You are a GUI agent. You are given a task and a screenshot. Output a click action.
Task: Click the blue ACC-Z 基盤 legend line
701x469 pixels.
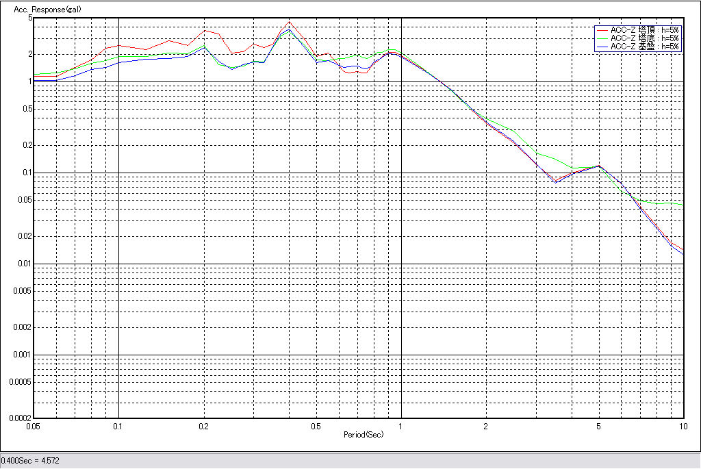click(602, 47)
